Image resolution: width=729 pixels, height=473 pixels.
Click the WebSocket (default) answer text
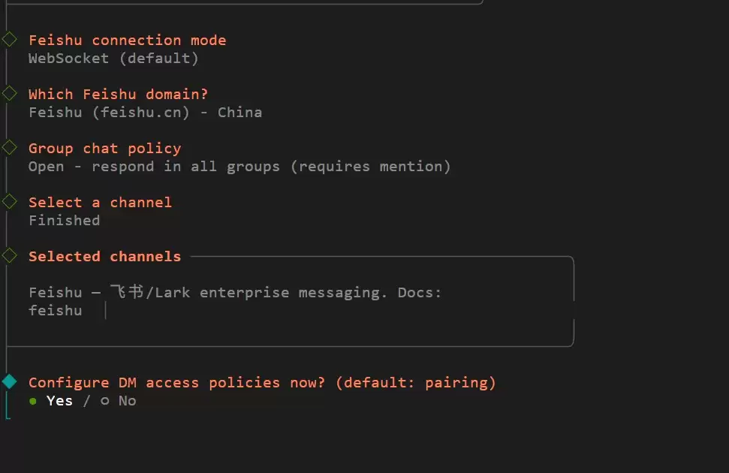point(113,59)
